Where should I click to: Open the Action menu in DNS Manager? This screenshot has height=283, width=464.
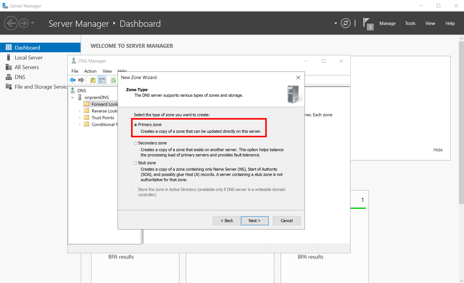click(x=90, y=71)
